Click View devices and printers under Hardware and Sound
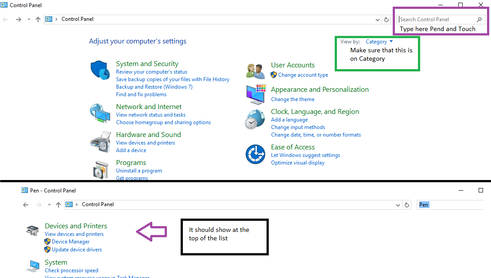The image size is (491, 278). [145, 143]
